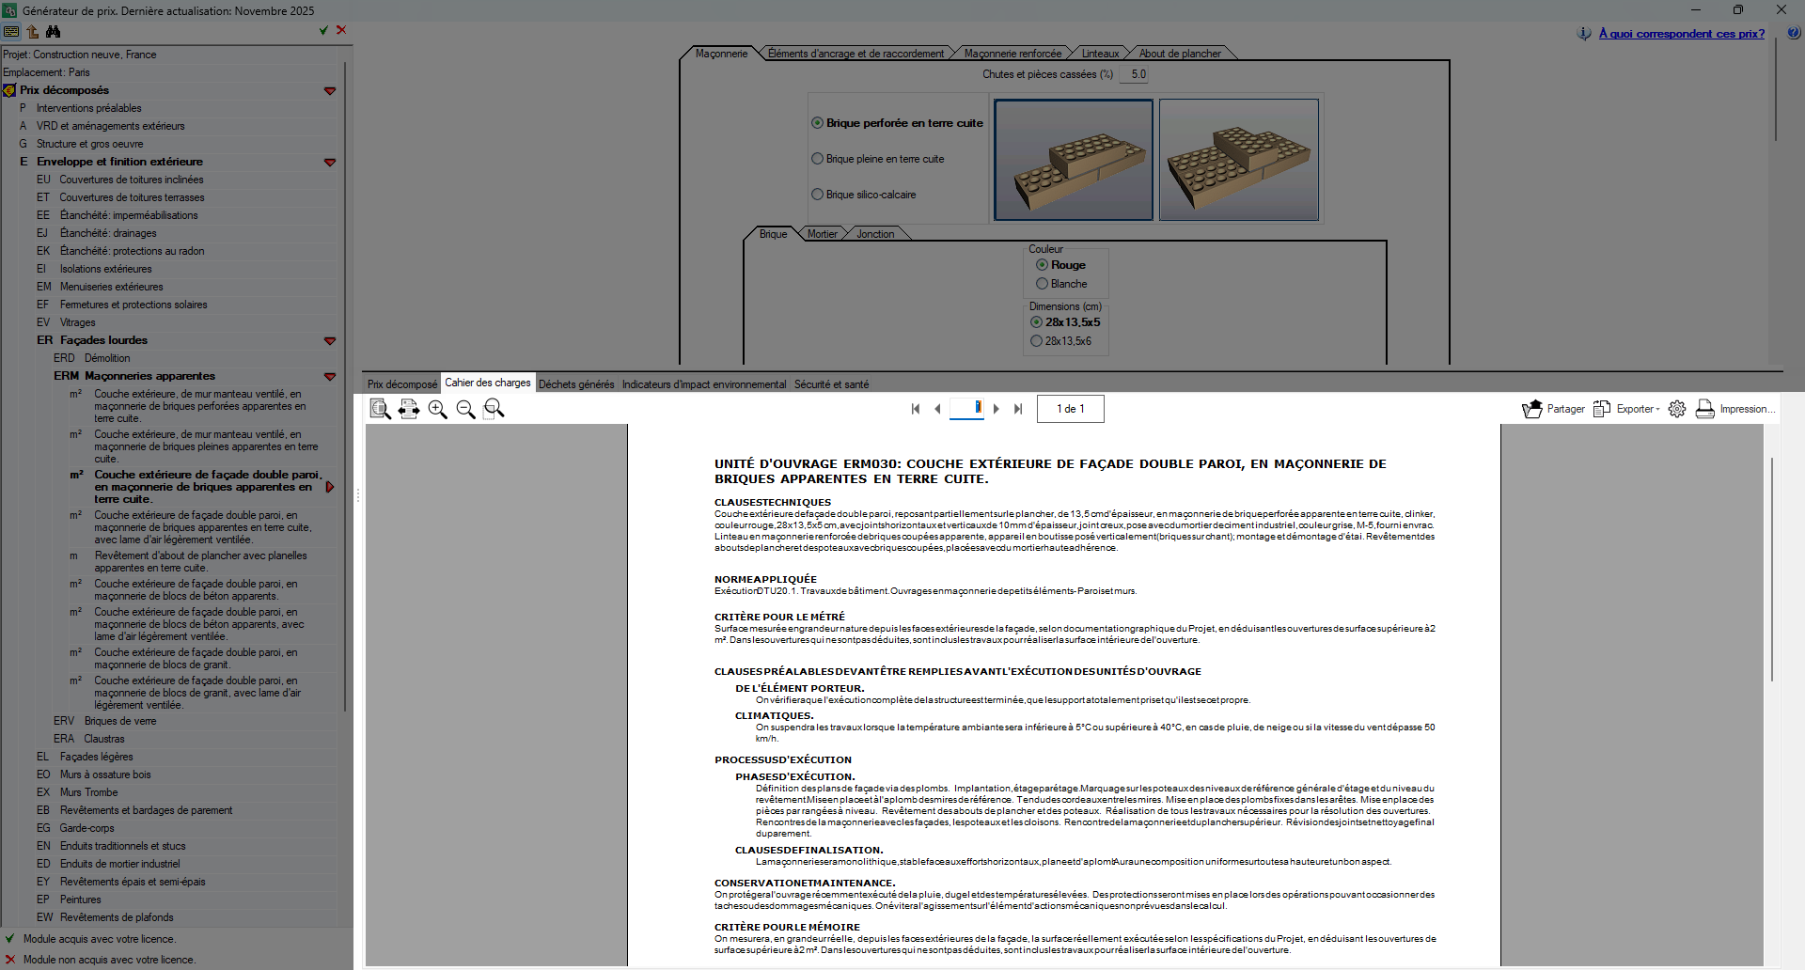Click the page number input field
The height and width of the screenshot is (970, 1805).
point(966,409)
